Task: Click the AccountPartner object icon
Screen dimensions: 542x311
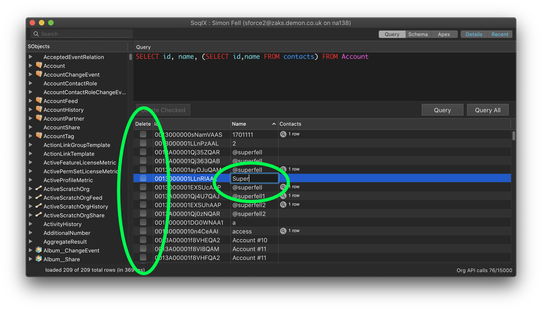Action: 39,118
